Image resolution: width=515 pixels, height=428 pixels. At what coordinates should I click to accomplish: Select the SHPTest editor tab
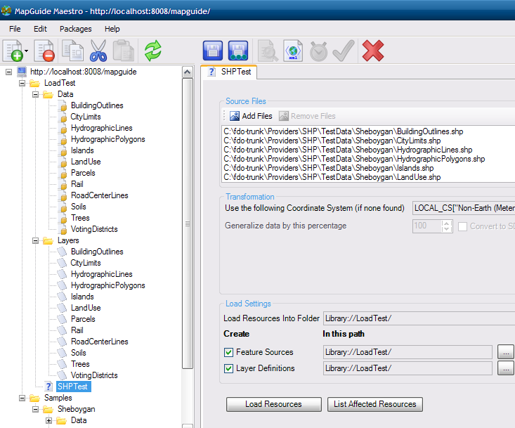(x=229, y=72)
